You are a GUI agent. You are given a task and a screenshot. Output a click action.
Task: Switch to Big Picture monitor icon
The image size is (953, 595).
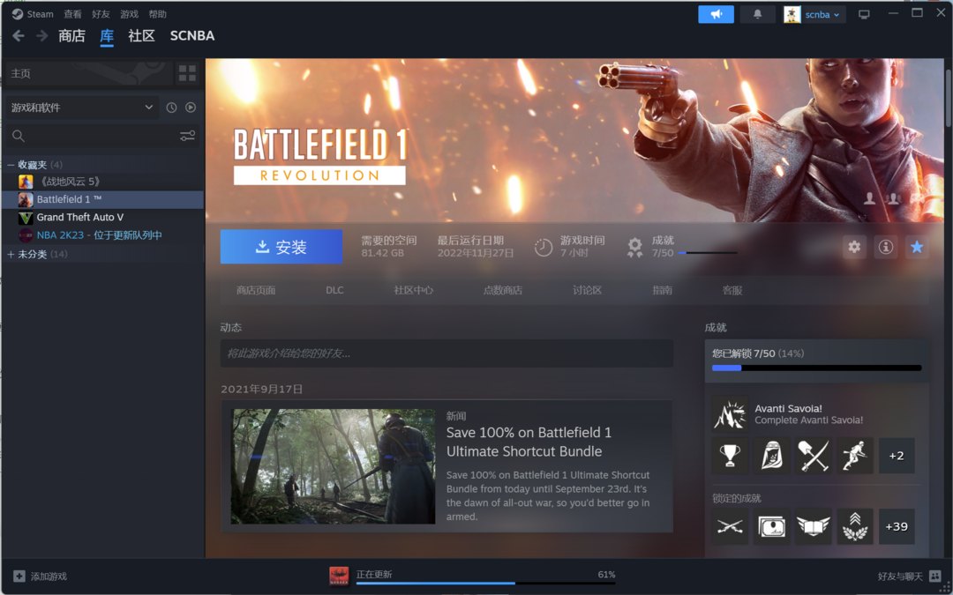(x=864, y=15)
